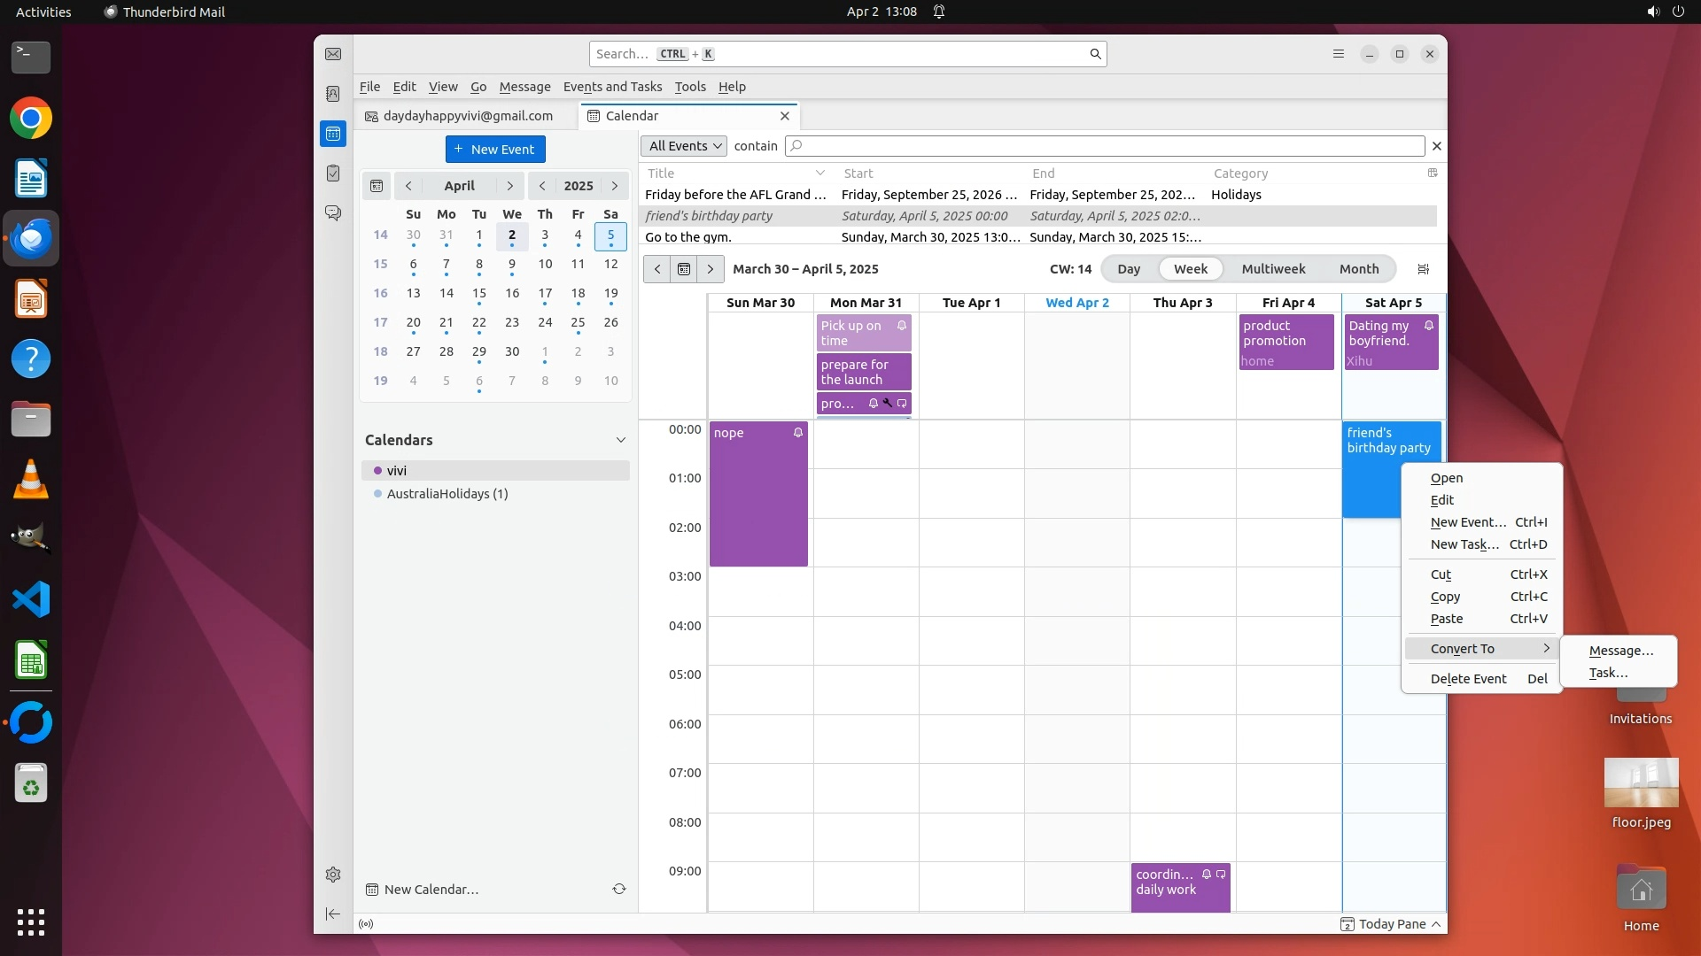This screenshot has width=1701, height=956.
Task: Click the New Event button
Action: point(495,150)
